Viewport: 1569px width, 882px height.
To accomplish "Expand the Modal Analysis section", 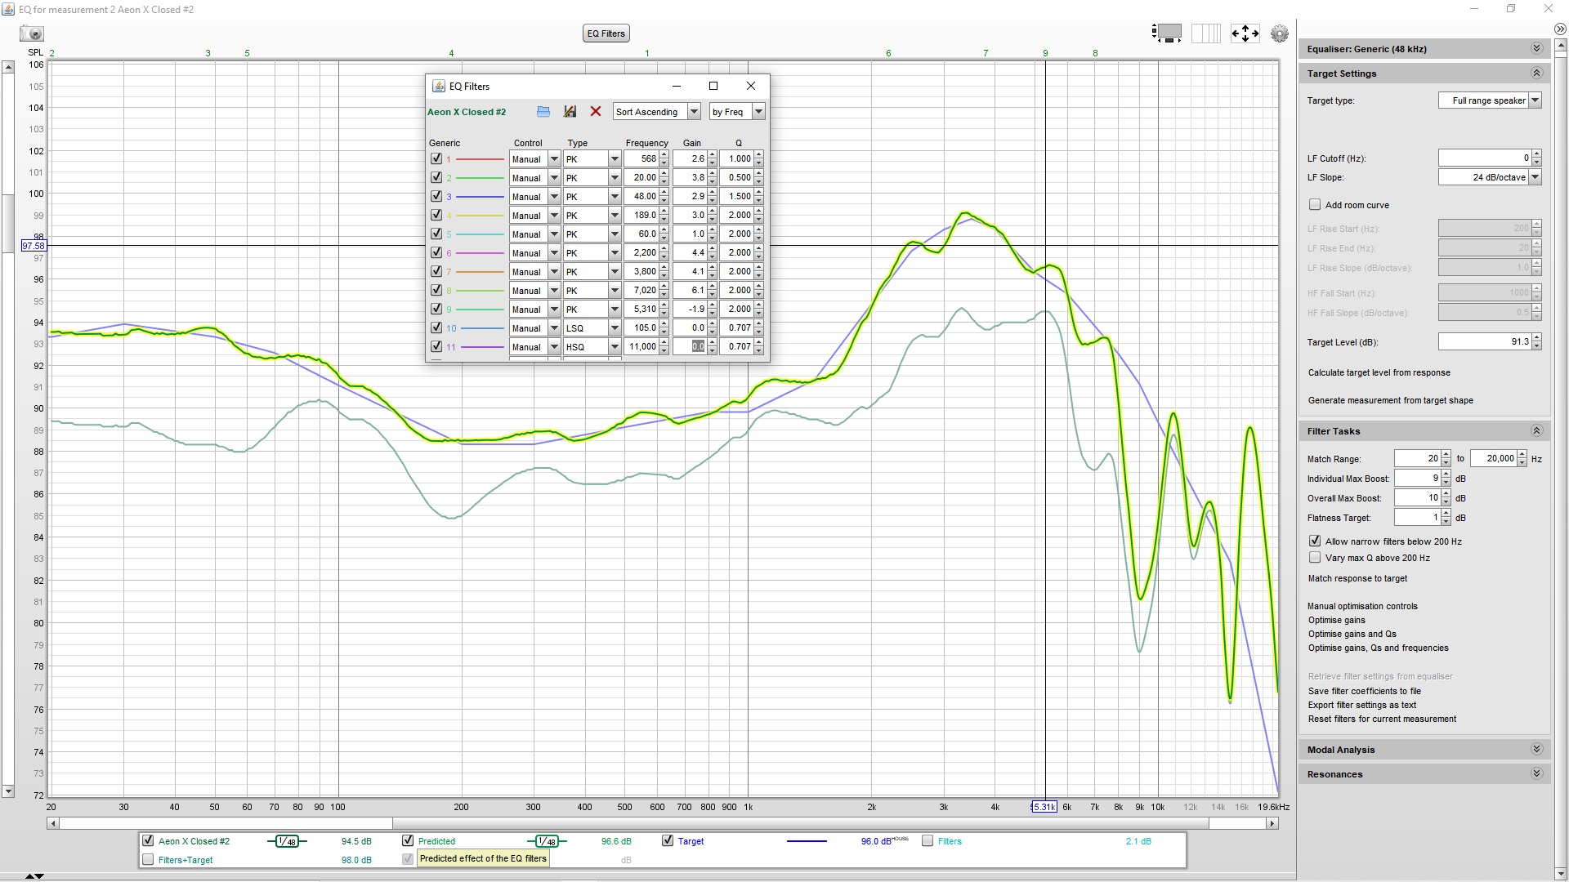I will 1536,750.
